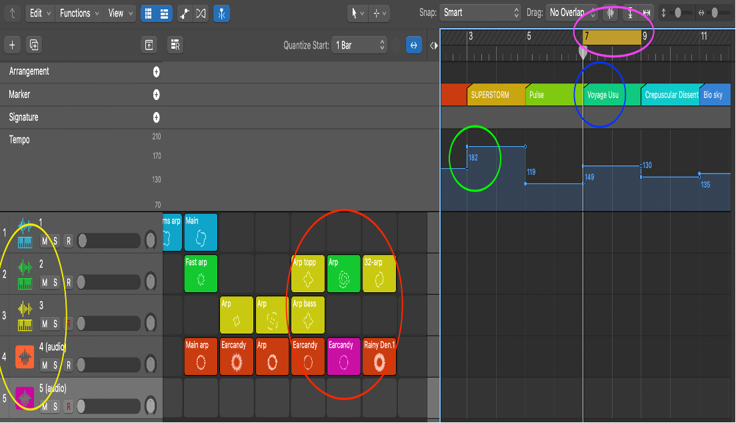Toggle the Live Loops grid view button

[x=148, y=13]
